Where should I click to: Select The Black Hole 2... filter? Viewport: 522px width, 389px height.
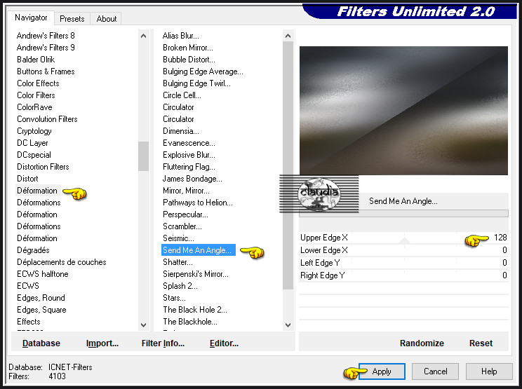[195, 310]
